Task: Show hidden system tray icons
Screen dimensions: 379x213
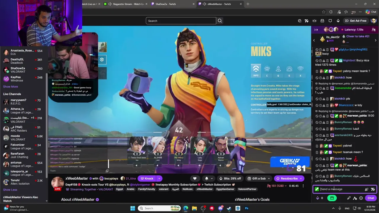Action: coord(333,208)
